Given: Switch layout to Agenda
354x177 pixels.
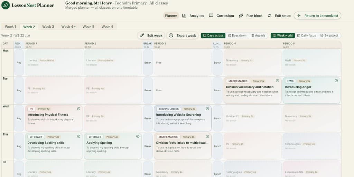Looking at the screenshot, I should click(258, 36).
